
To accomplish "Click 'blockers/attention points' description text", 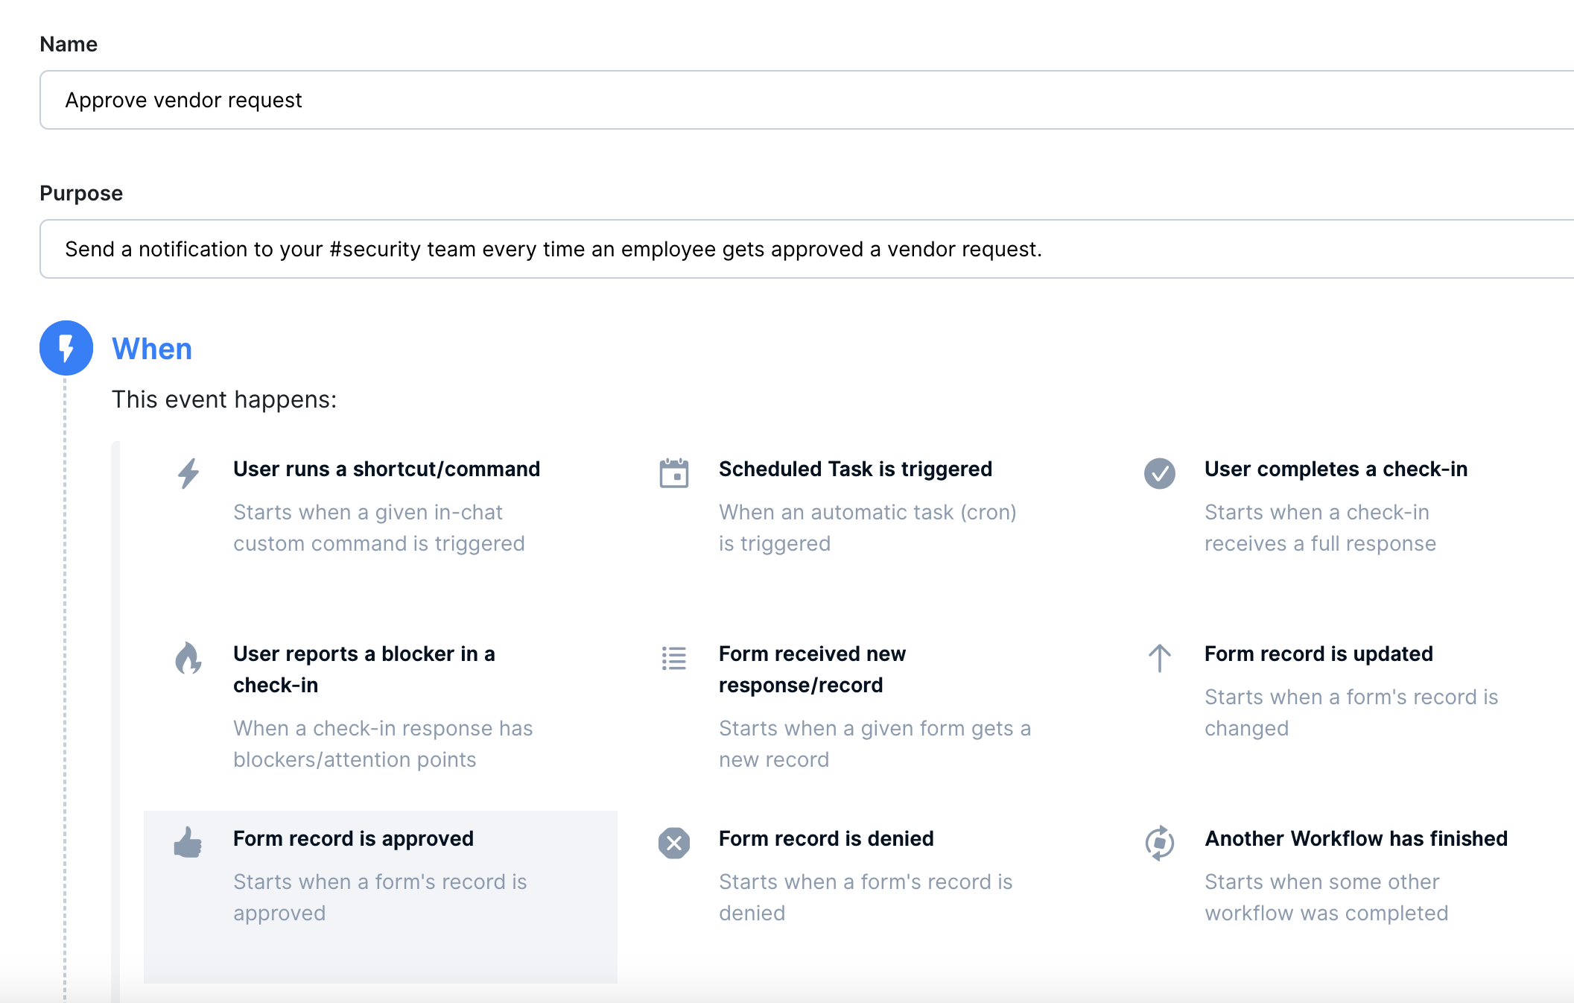I will pyautogui.click(x=355, y=759).
